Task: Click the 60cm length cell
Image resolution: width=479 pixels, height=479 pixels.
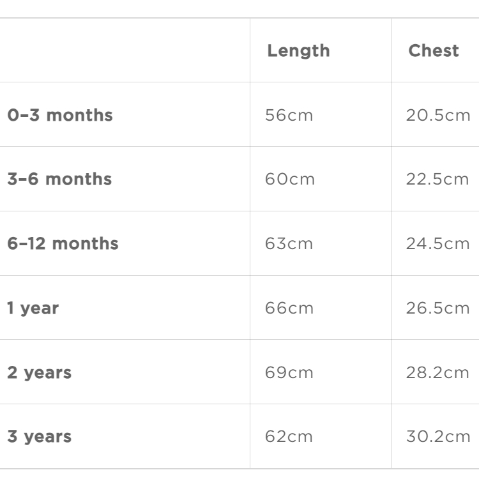Action: point(290,179)
